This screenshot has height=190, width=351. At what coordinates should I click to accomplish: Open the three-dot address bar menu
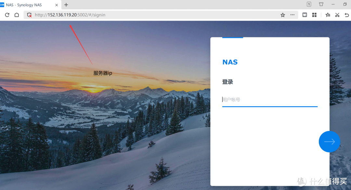click(292, 15)
